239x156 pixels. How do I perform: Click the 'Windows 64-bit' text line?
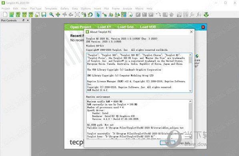point(95,46)
